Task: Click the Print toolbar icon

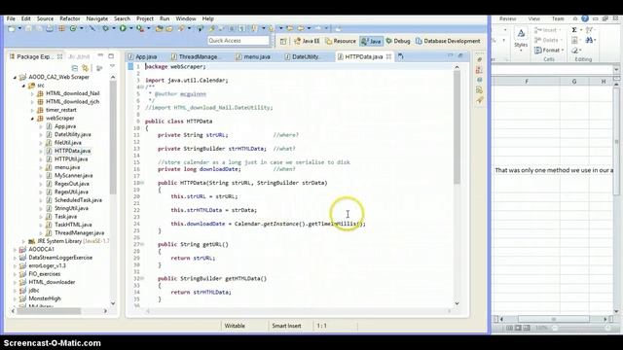Action: [x=50, y=28]
